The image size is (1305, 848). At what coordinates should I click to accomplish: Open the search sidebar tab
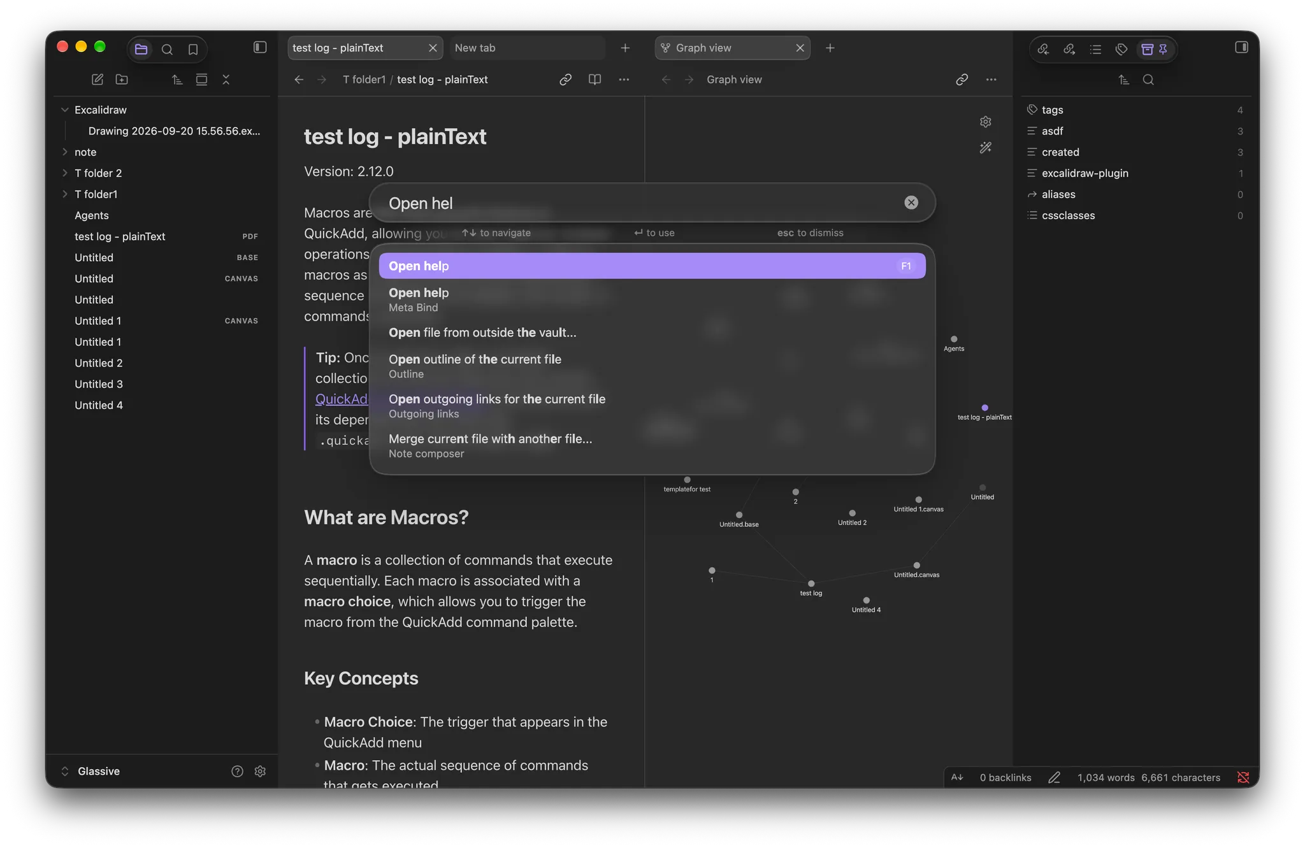[x=167, y=49]
